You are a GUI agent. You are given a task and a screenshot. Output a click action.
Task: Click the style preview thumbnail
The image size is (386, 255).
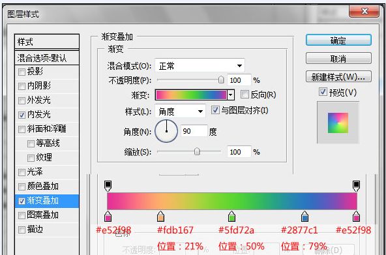tap(338, 123)
